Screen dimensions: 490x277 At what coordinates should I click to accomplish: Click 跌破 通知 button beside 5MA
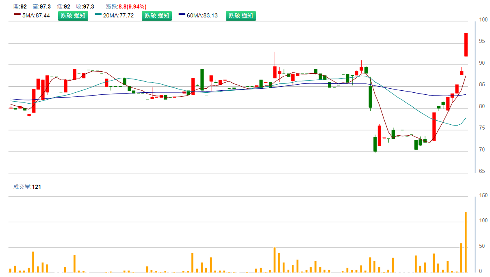coord(73,16)
